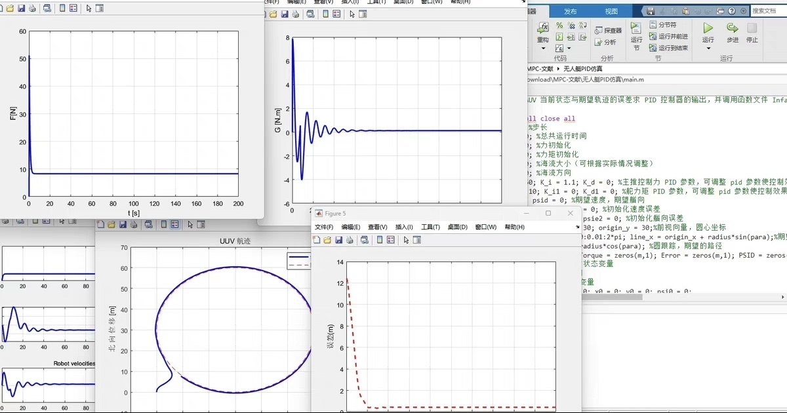Click the green 运行 play button

pyautogui.click(x=708, y=28)
